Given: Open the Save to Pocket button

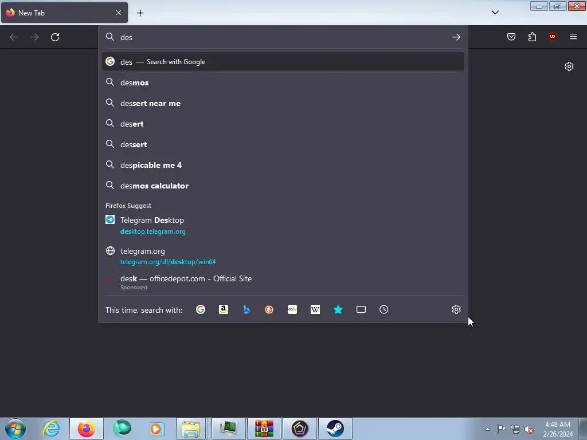Looking at the screenshot, I should [511, 37].
